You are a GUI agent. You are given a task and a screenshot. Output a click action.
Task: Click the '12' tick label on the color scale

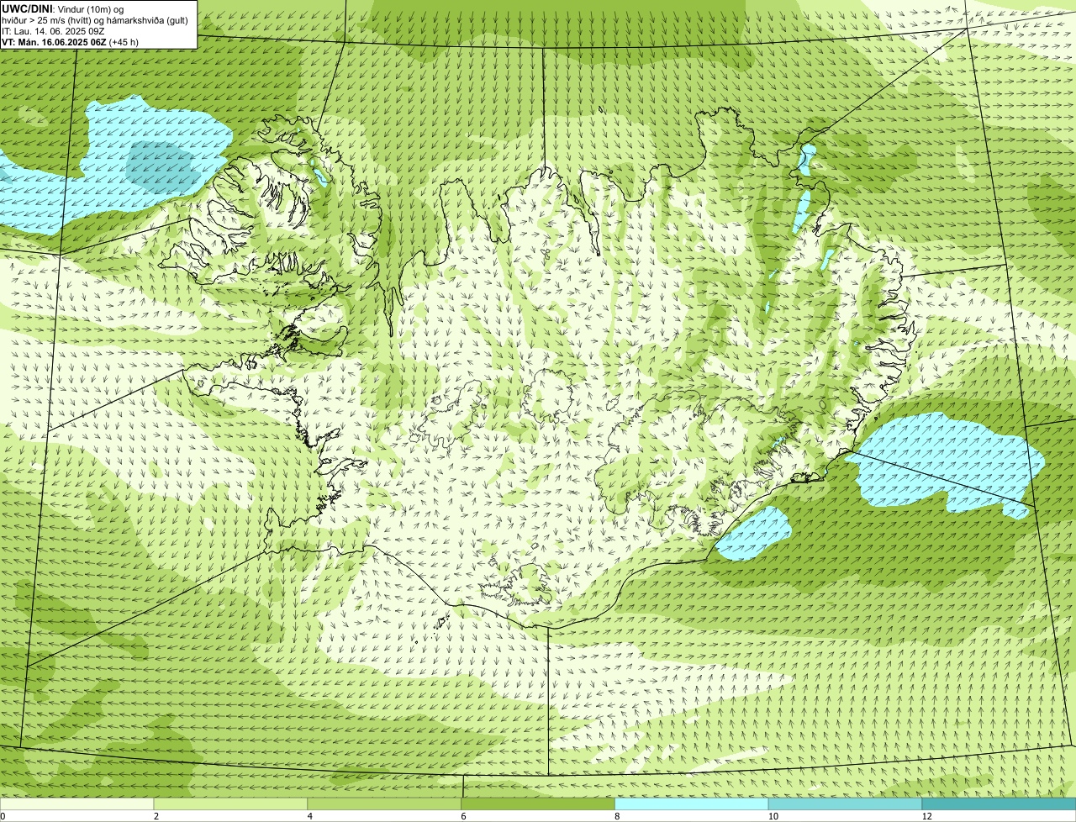click(x=926, y=816)
